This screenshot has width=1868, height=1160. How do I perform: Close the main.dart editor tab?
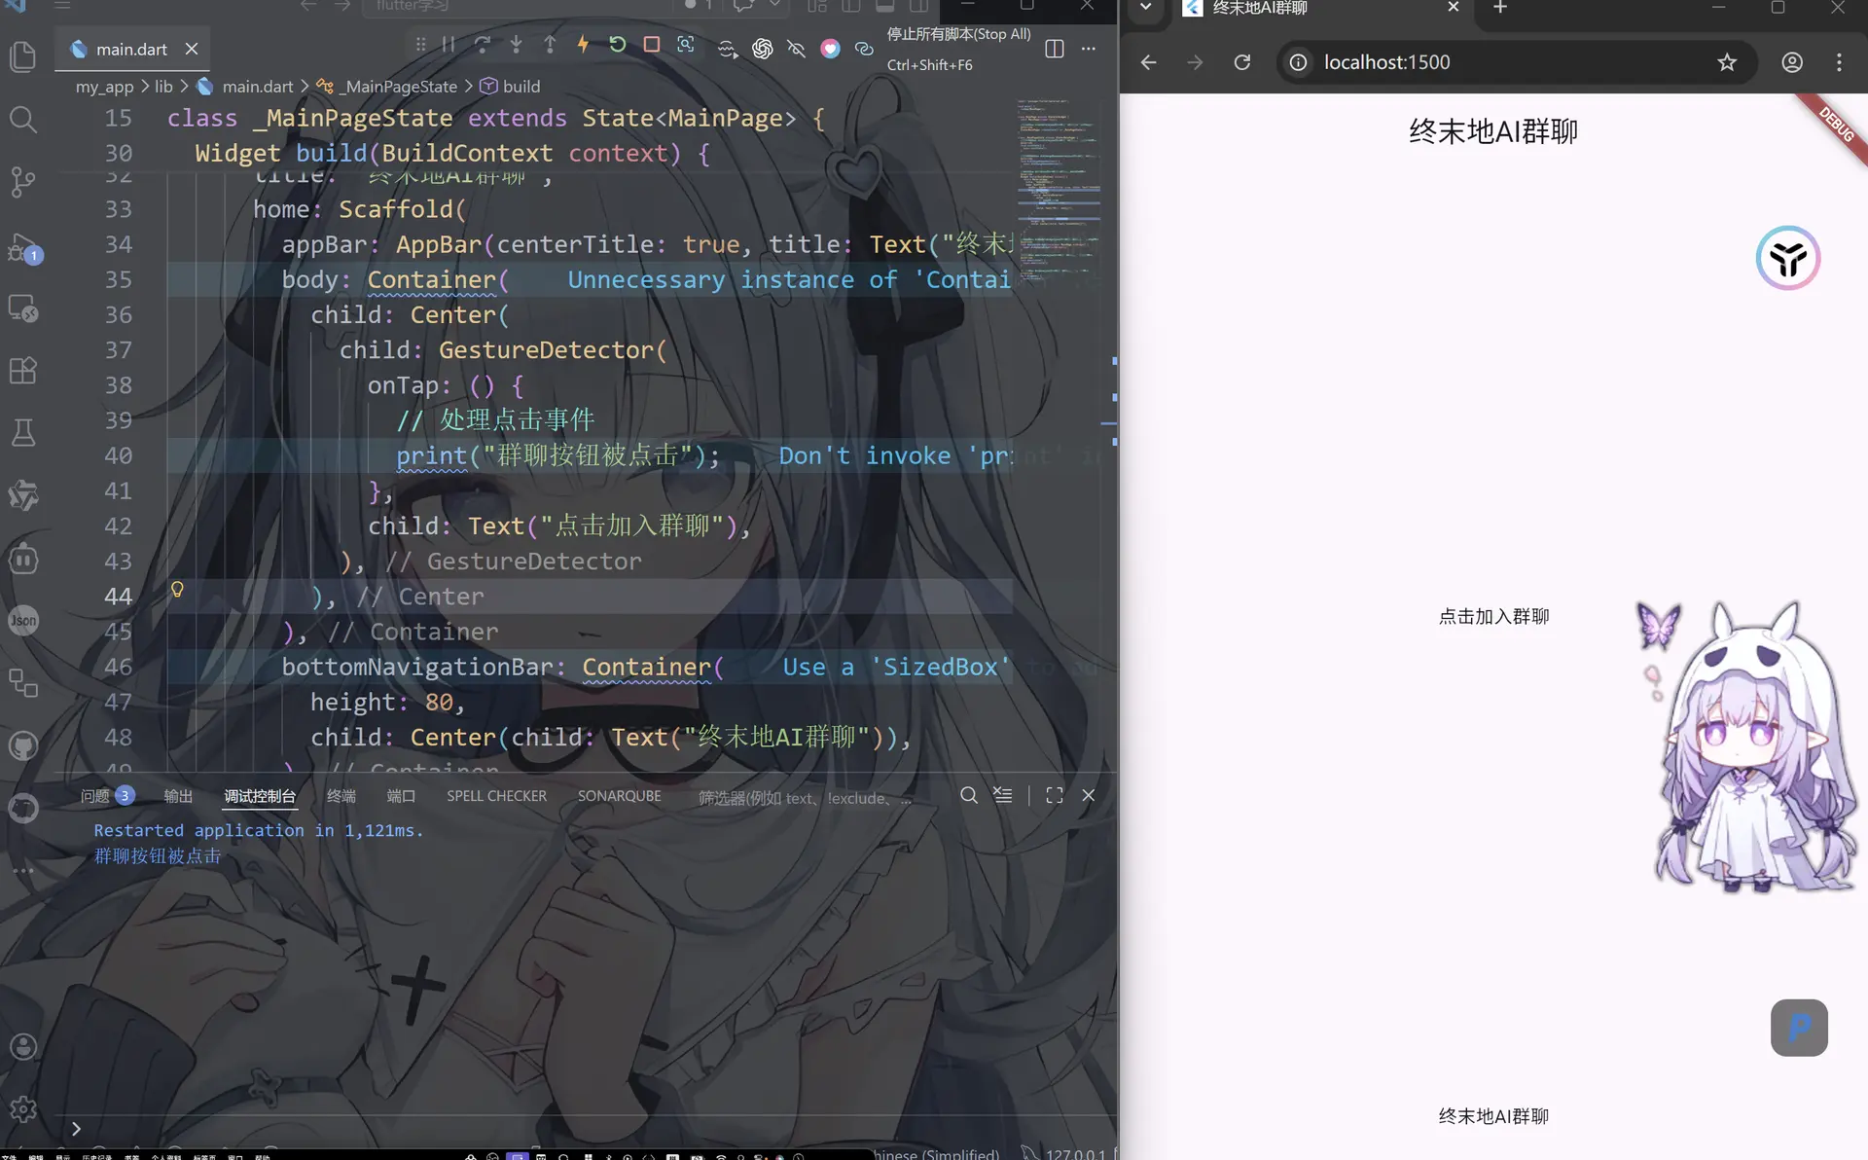pos(192,49)
